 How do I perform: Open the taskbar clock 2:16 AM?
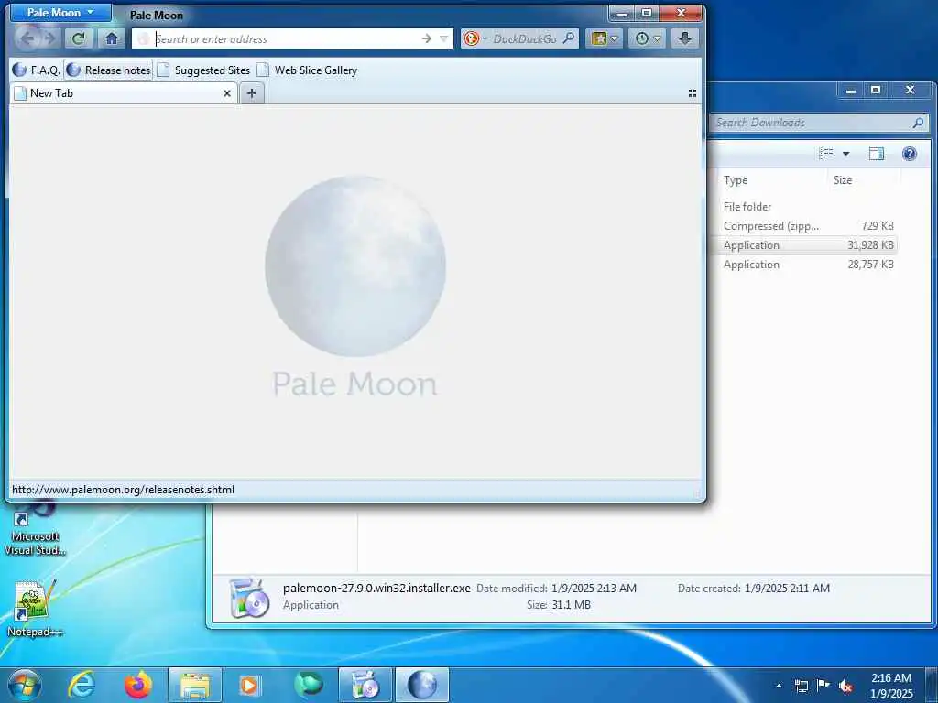point(891,686)
